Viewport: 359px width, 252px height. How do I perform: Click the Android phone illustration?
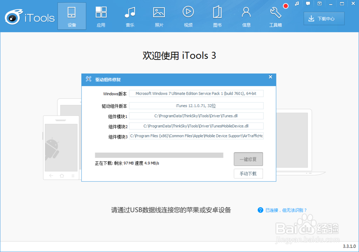(61, 148)
